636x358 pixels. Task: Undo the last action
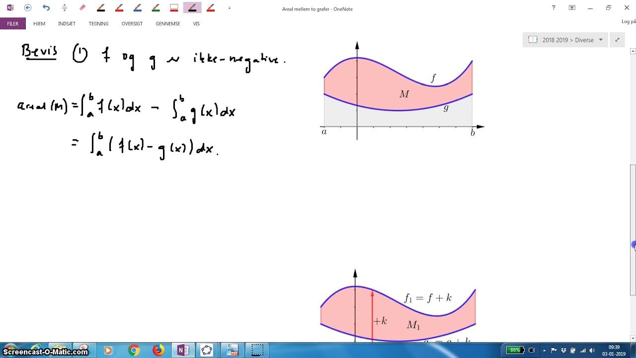click(46, 8)
